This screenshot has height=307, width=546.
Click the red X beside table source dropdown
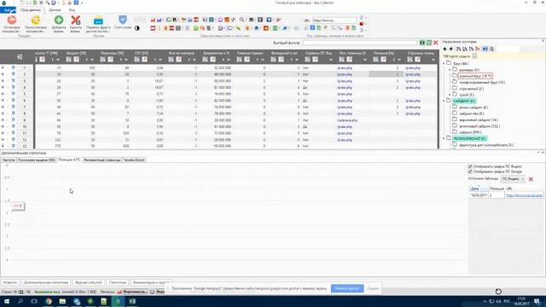[x=531, y=179]
